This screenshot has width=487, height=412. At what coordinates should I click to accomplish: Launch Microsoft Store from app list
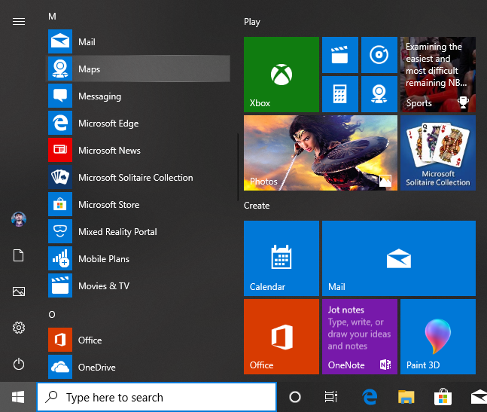click(x=138, y=204)
